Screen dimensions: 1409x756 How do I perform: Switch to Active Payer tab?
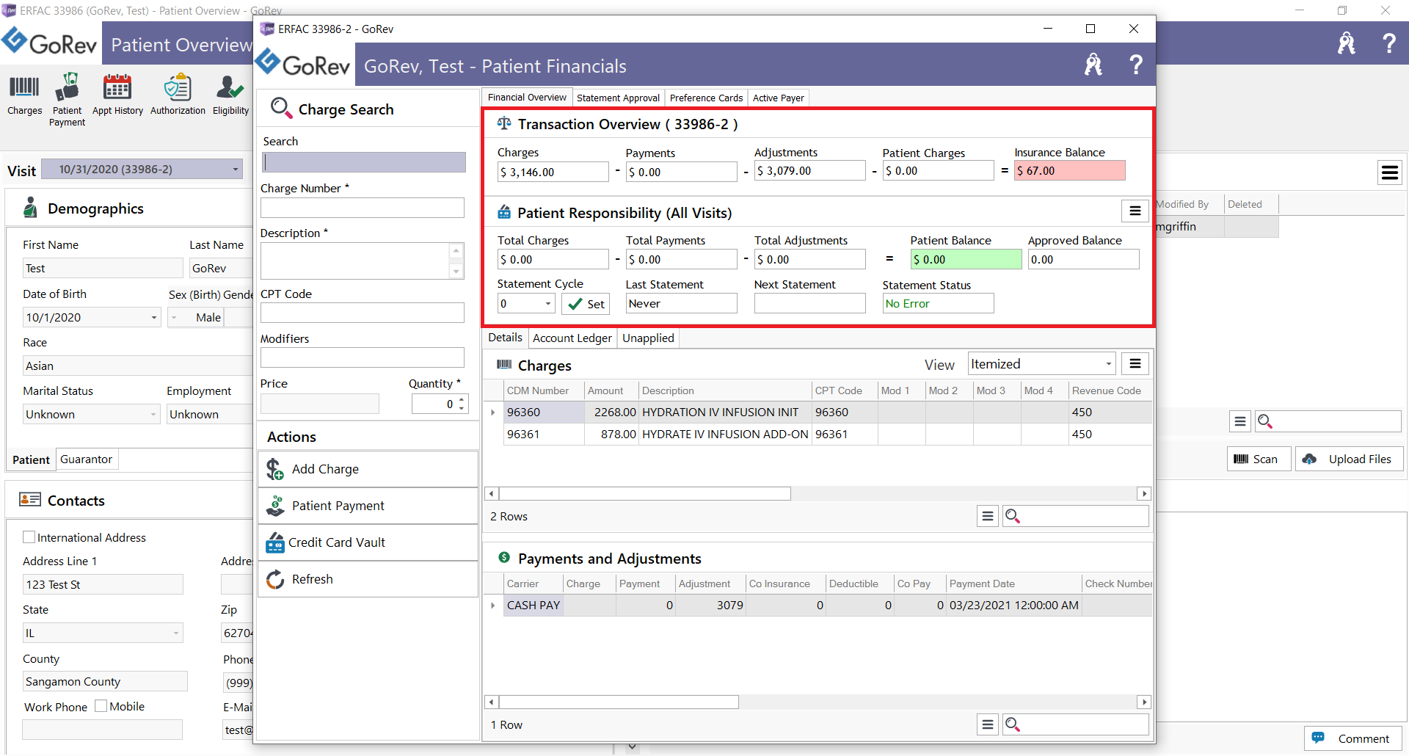click(x=778, y=98)
